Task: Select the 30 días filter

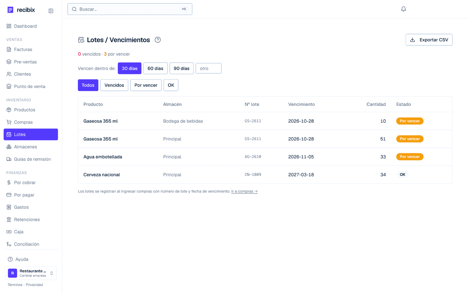Action: pos(129,68)
